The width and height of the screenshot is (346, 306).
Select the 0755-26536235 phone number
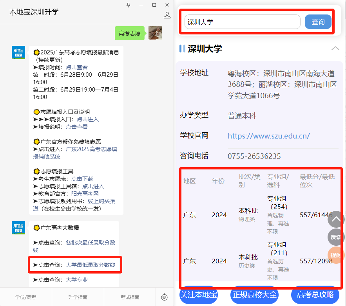[254, 156]
